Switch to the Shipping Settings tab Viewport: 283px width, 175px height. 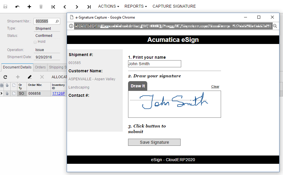[x=57, y=67]
